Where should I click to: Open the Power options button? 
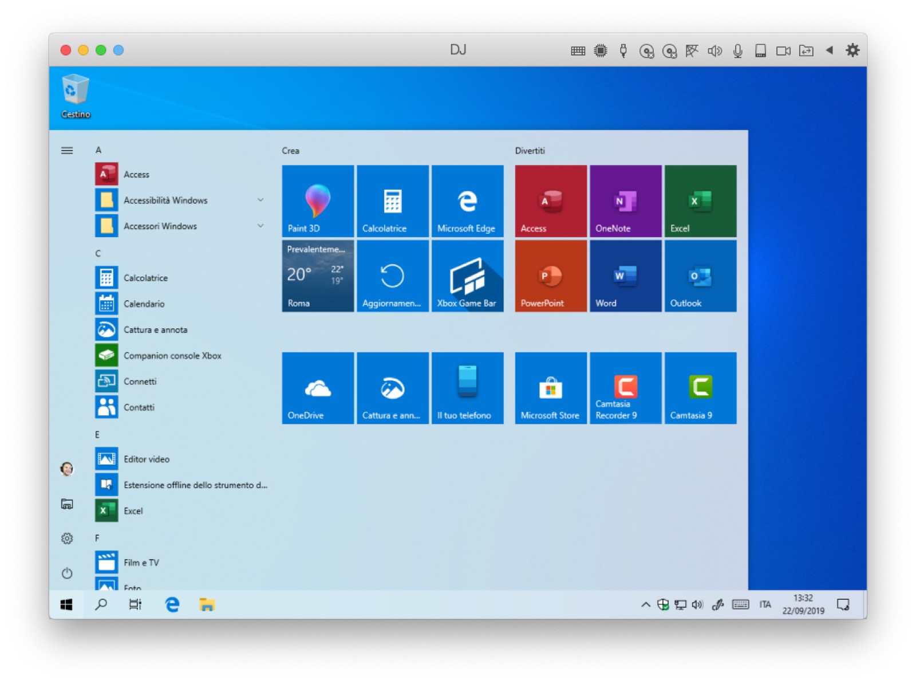click(x=67, y=573)
